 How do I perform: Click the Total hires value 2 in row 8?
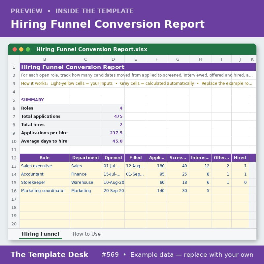113,125
